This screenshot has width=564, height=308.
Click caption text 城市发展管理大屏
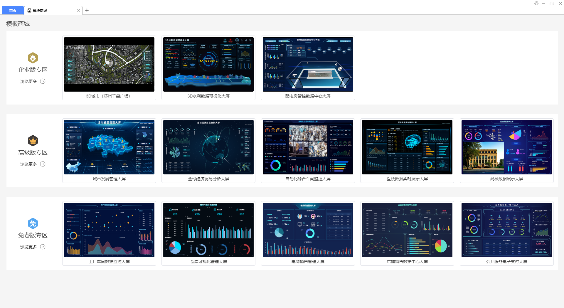pyautogui.click(x=109, y=179)
